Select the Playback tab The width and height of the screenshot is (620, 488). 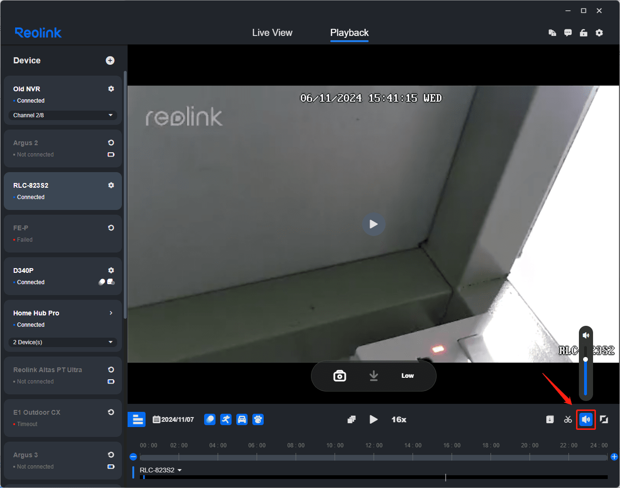(x=349, y=33)
